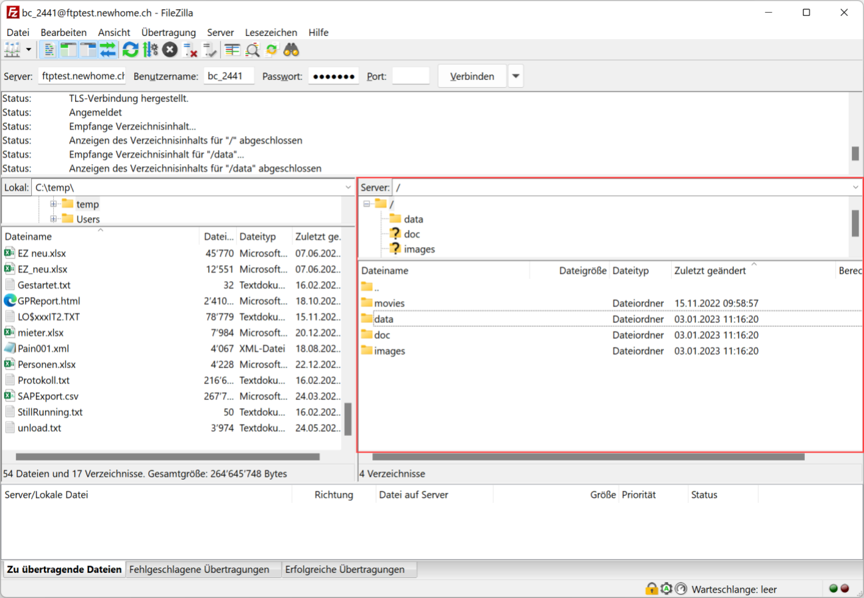Viewport: 864px width, 598px height.
Task: Collapse the root folder in server tree
Action: pyautogui.click(x=366, y=204)
